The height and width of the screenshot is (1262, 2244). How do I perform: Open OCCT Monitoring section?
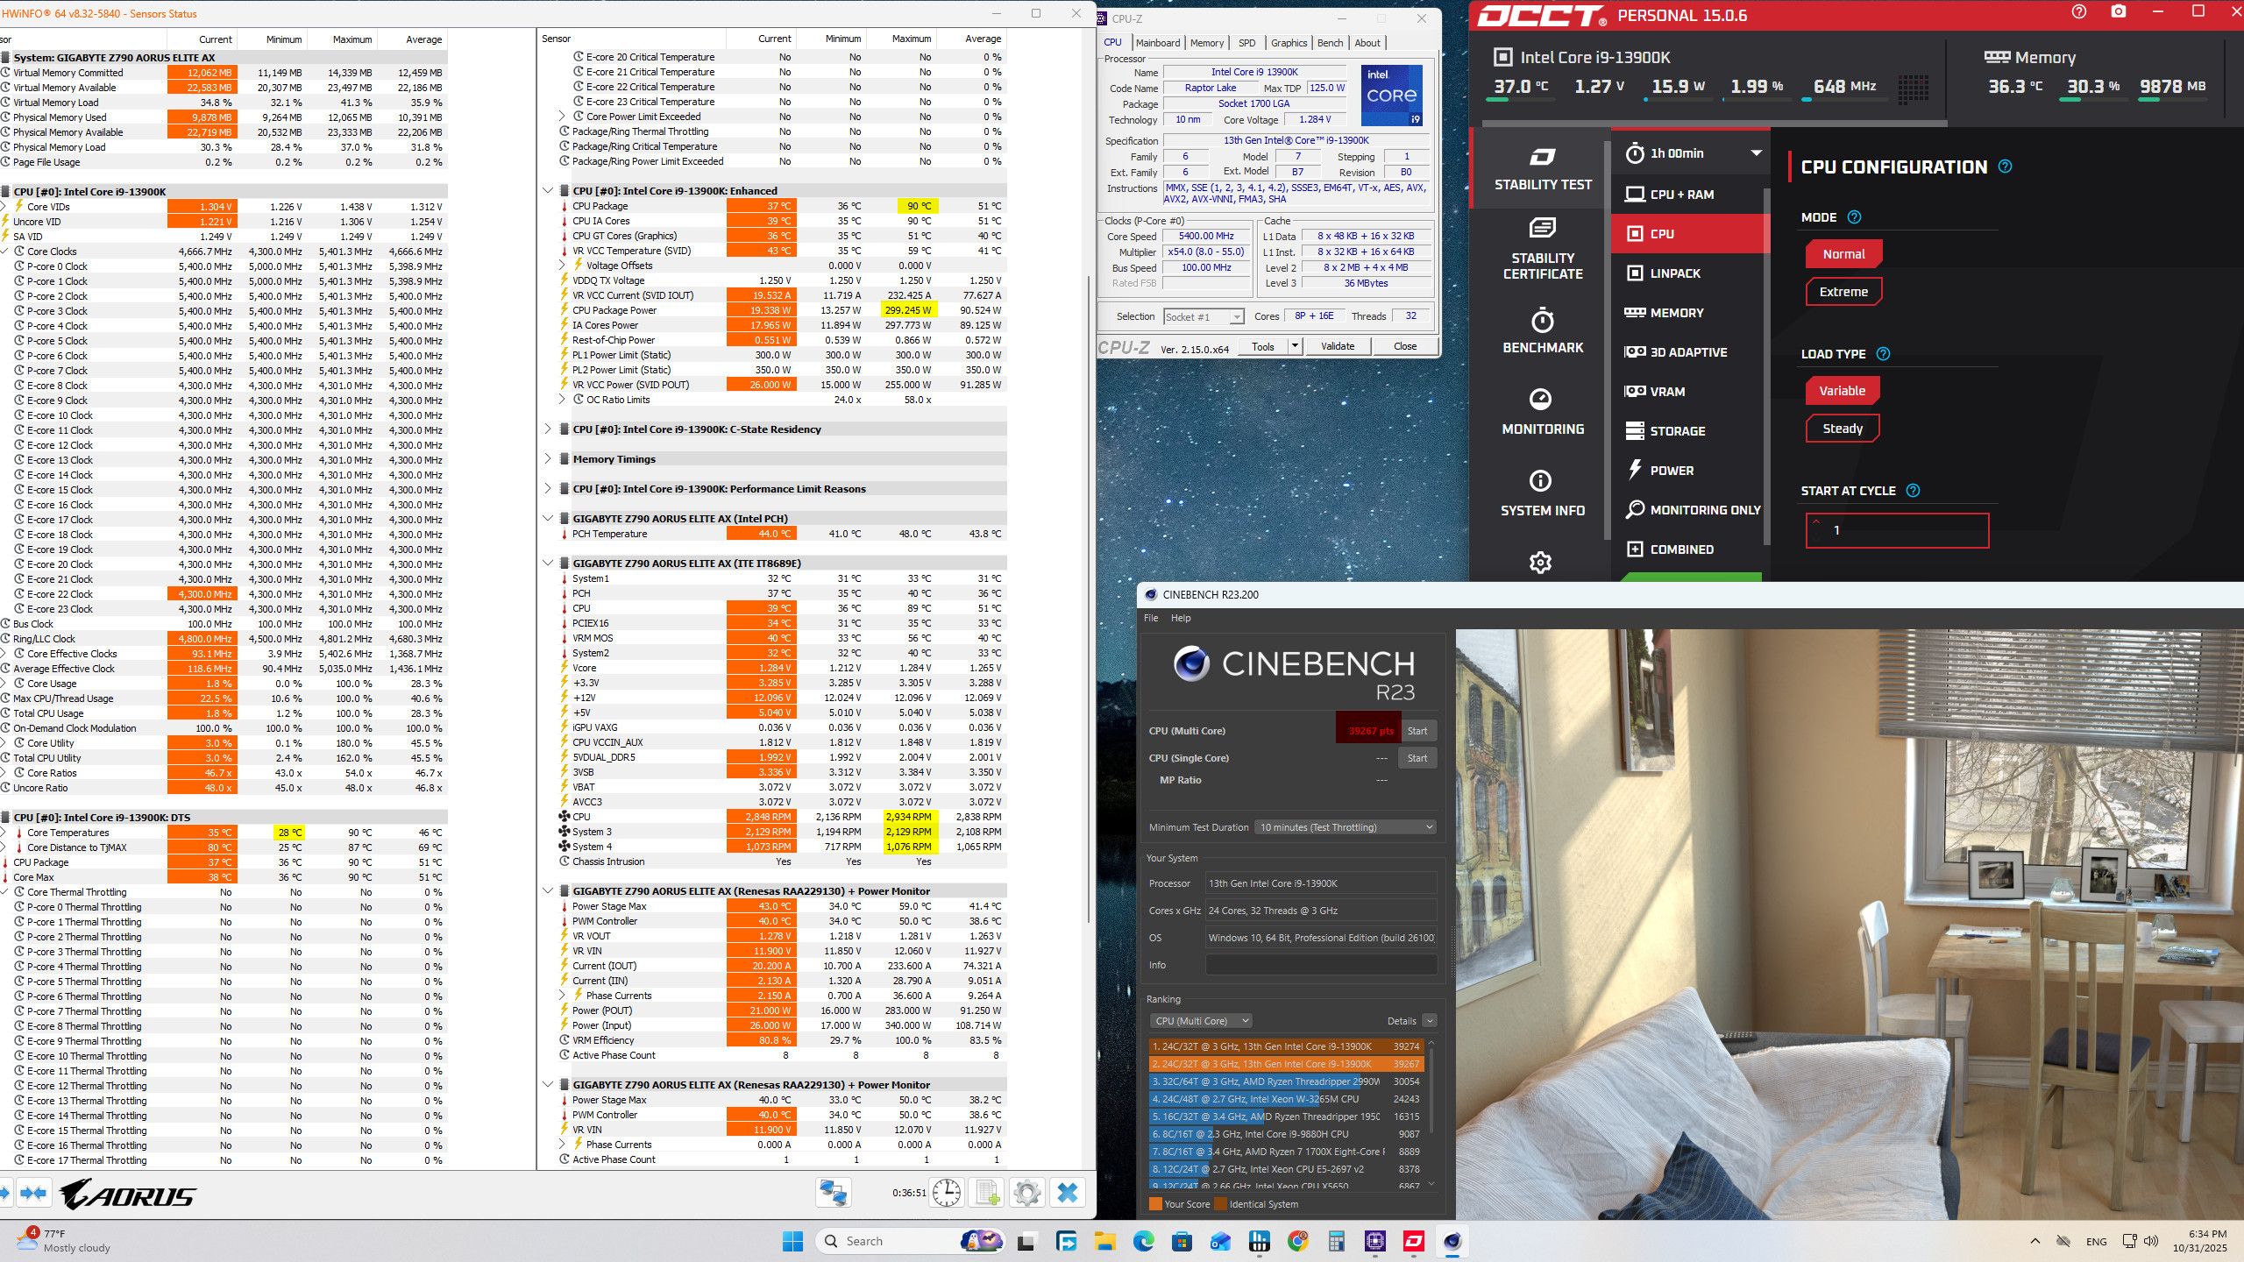(x=1542, y=412)
